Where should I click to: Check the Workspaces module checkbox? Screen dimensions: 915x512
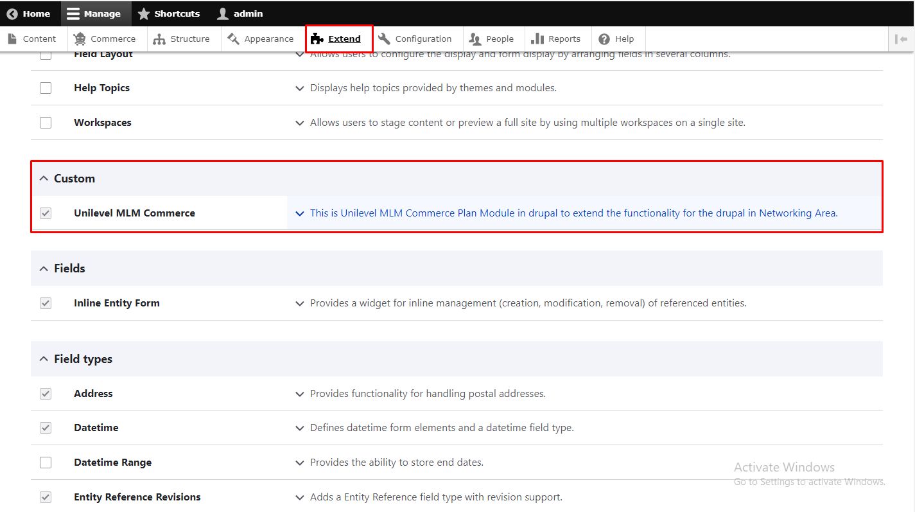click(x=46, y=123)
